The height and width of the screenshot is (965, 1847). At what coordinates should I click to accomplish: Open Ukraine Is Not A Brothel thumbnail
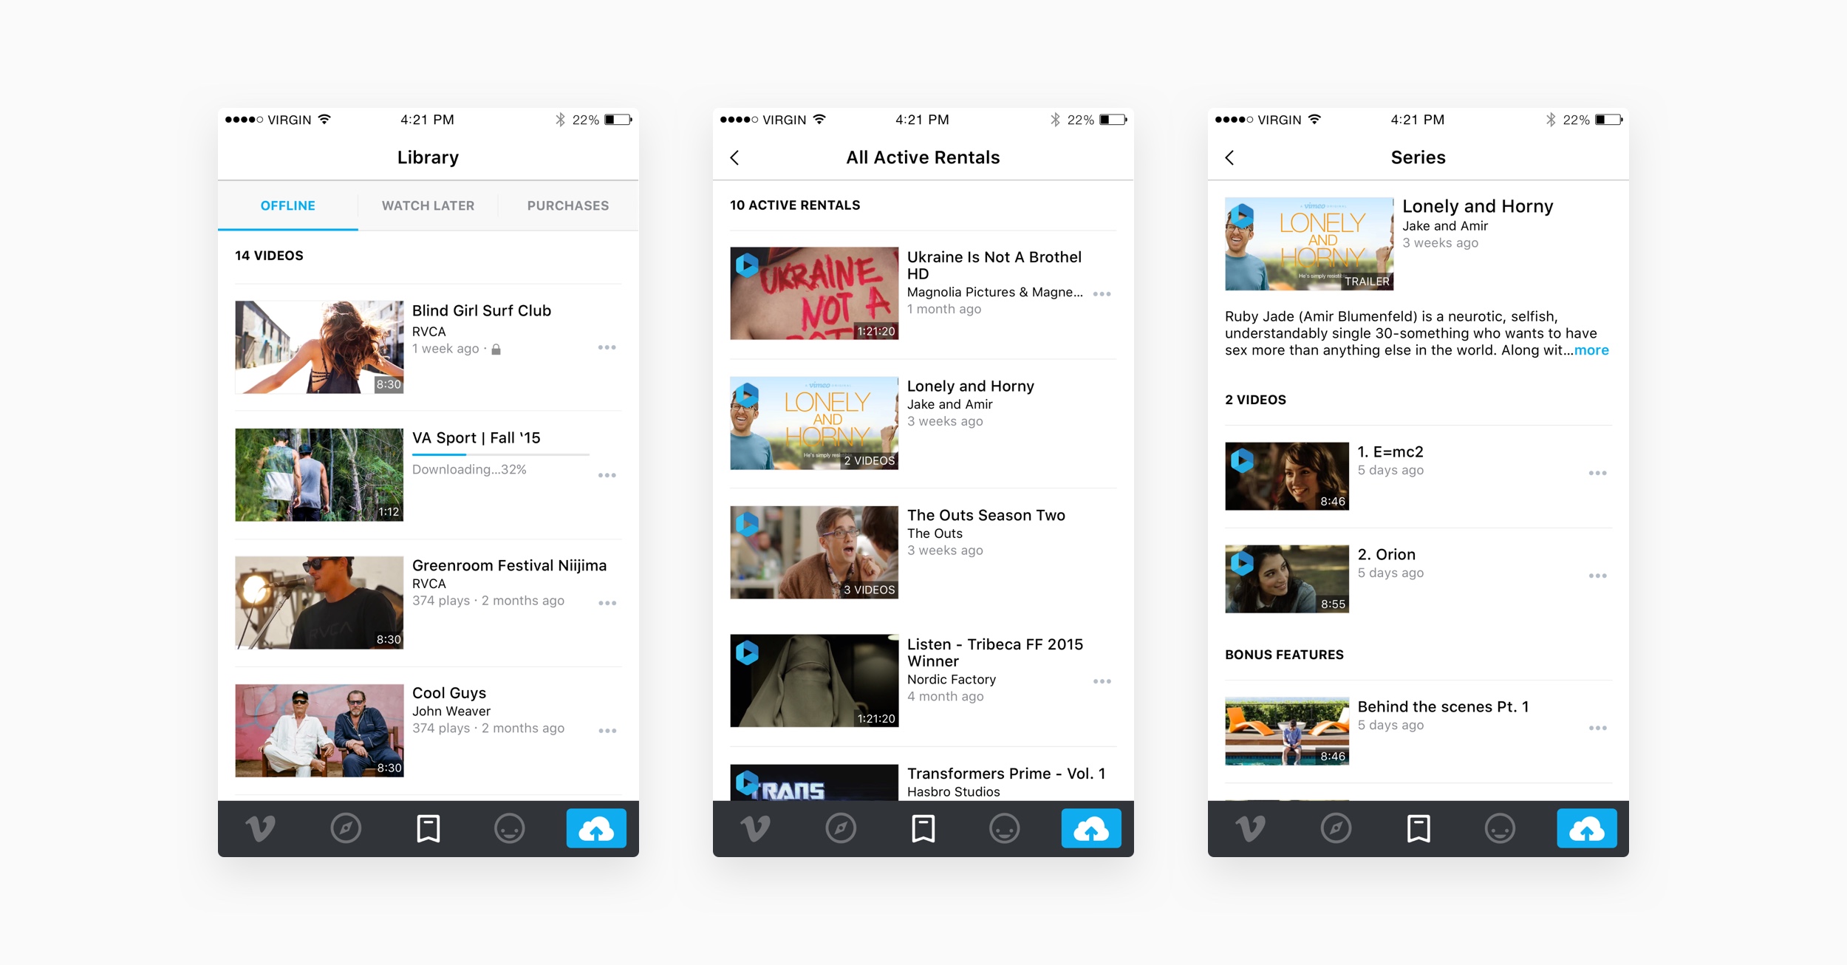pyautogui.click(x=814, y=293)
